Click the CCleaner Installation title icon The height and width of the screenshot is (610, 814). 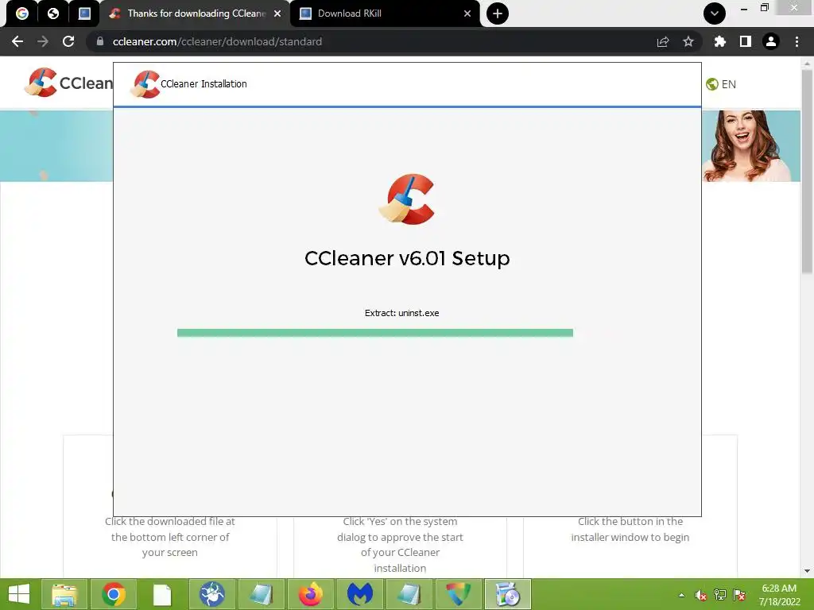[x=145, y=84]
